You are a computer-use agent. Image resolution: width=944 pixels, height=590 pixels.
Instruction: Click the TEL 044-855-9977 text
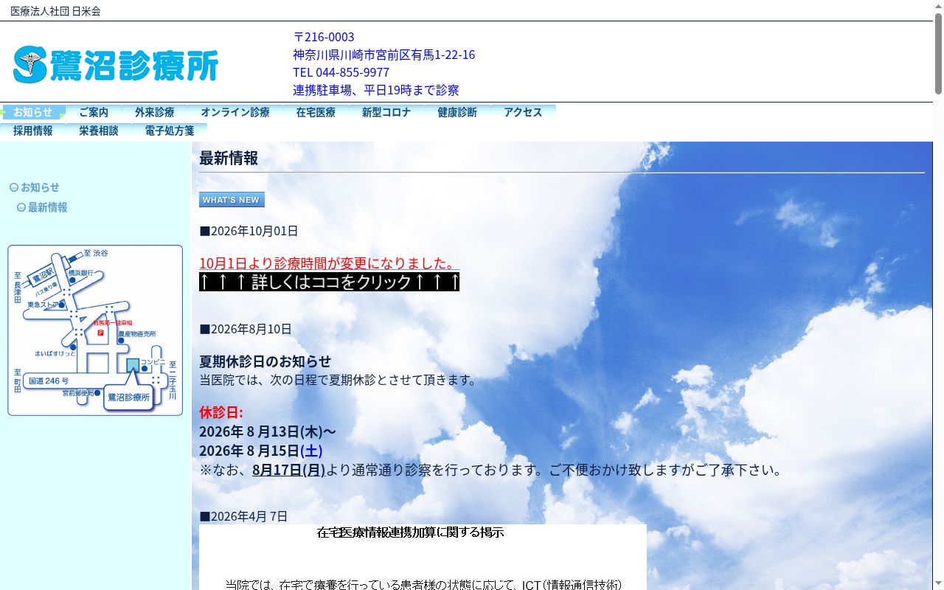(341, 72)
